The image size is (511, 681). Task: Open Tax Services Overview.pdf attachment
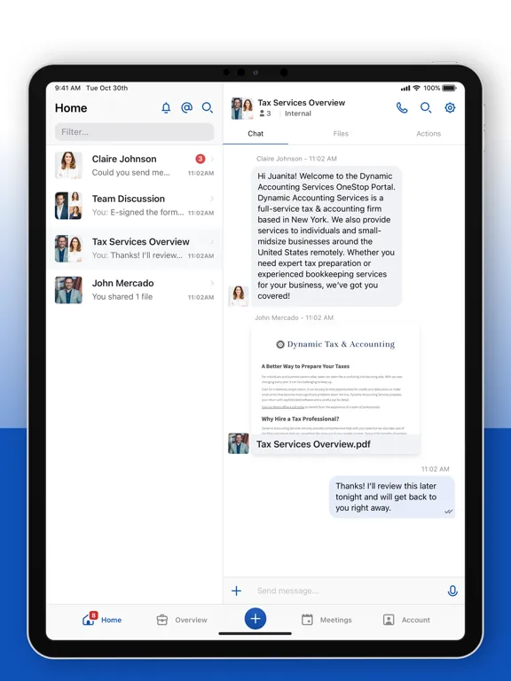(335, 389)
